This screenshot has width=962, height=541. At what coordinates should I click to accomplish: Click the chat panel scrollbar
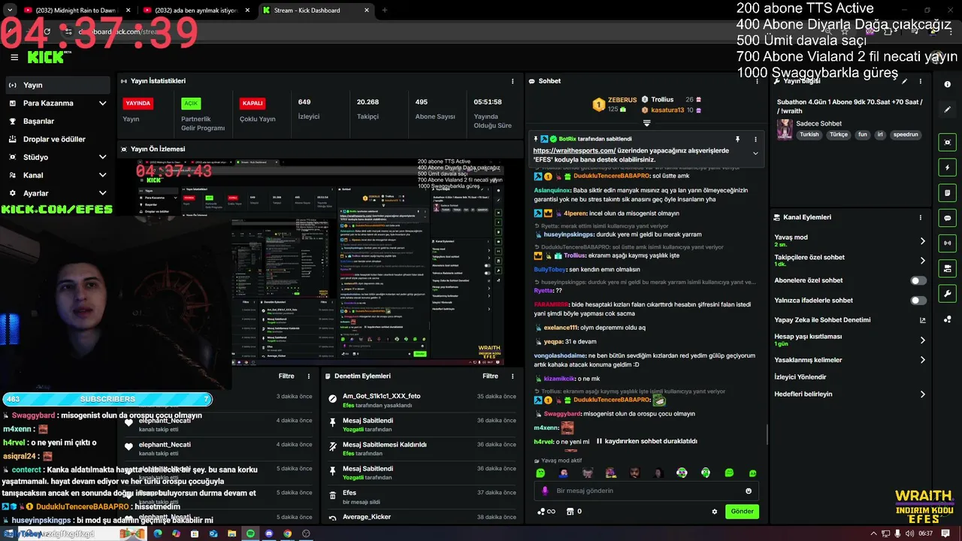(767, 434)
